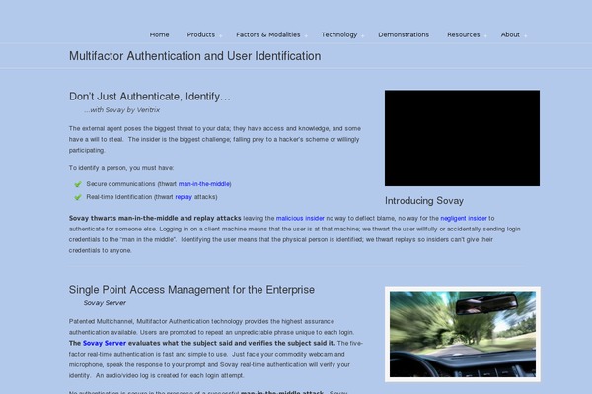Viewport: 592px width, 394px height.
Task: Open the Resources menu item
Action: (464, 34)
